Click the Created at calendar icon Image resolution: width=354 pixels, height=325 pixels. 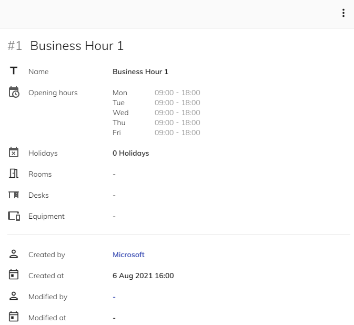[14, 275]
